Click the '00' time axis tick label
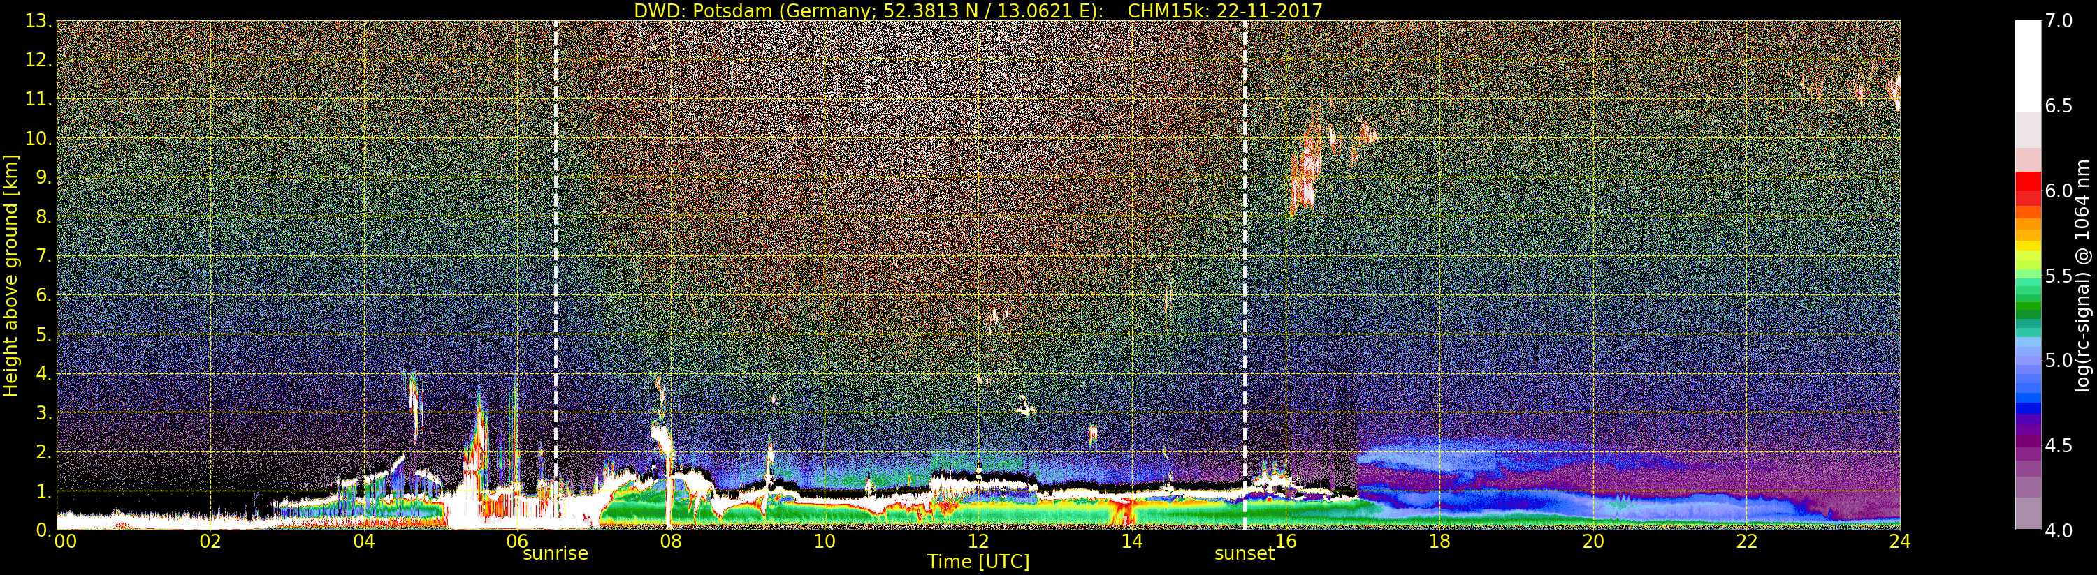 tap(65, 541)
